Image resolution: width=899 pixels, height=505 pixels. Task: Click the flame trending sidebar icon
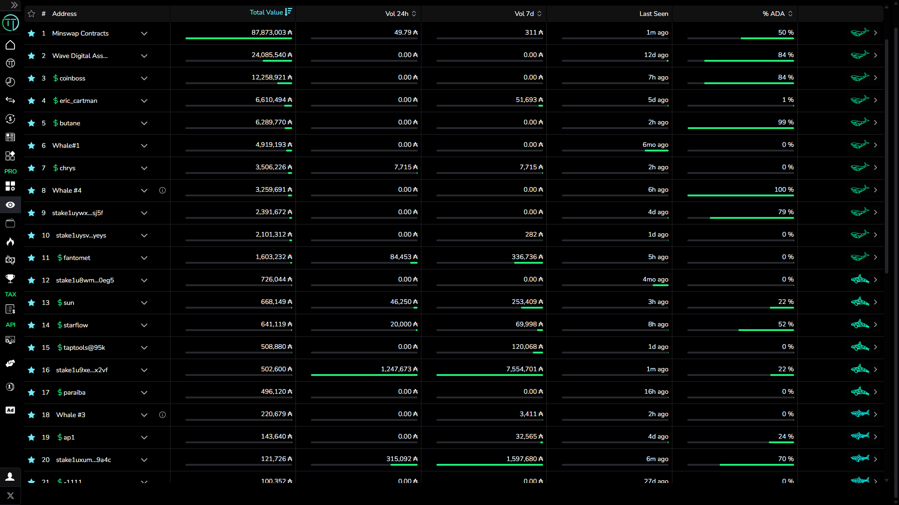(x=10, y=242)
